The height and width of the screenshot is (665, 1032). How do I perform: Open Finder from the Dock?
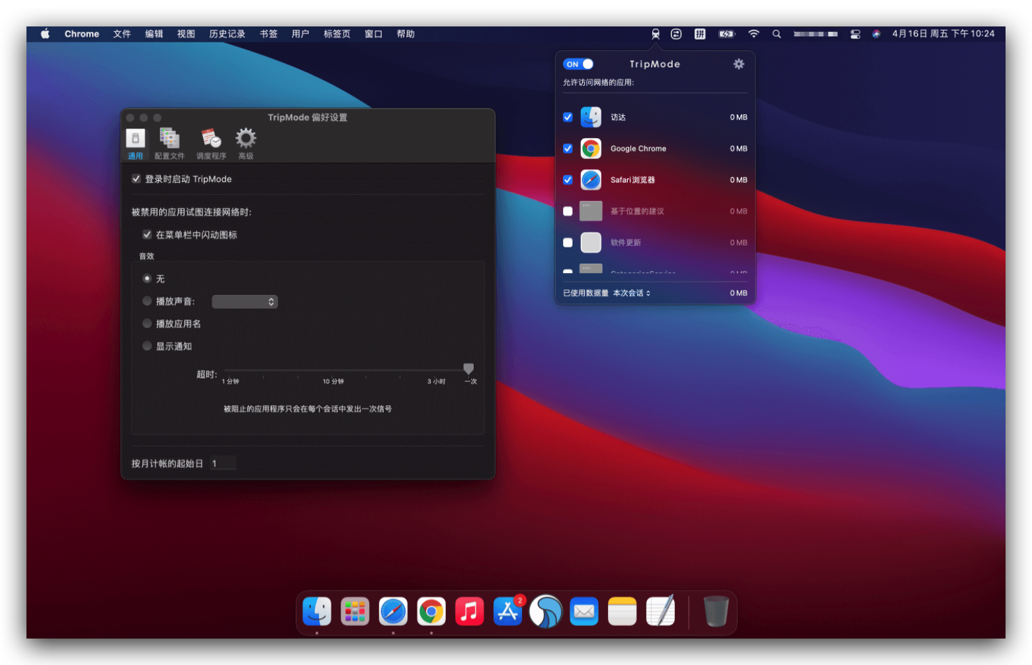point(317,611)
